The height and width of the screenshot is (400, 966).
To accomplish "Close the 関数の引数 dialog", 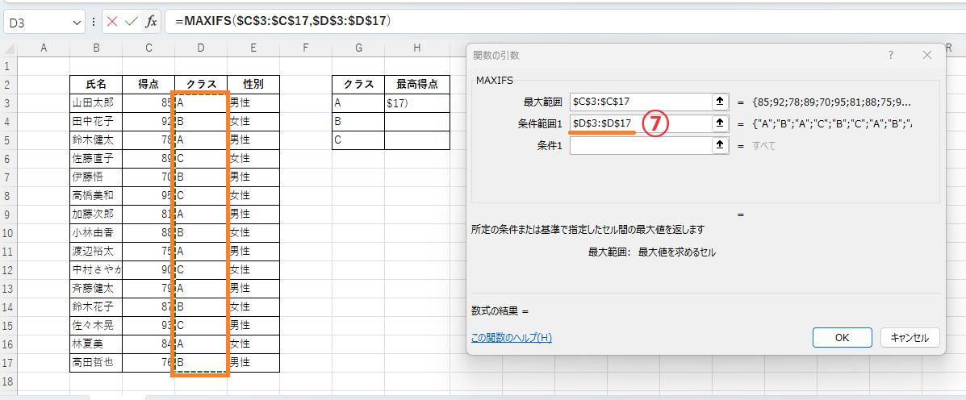I will pyautogui.click(x=926, y=55).
